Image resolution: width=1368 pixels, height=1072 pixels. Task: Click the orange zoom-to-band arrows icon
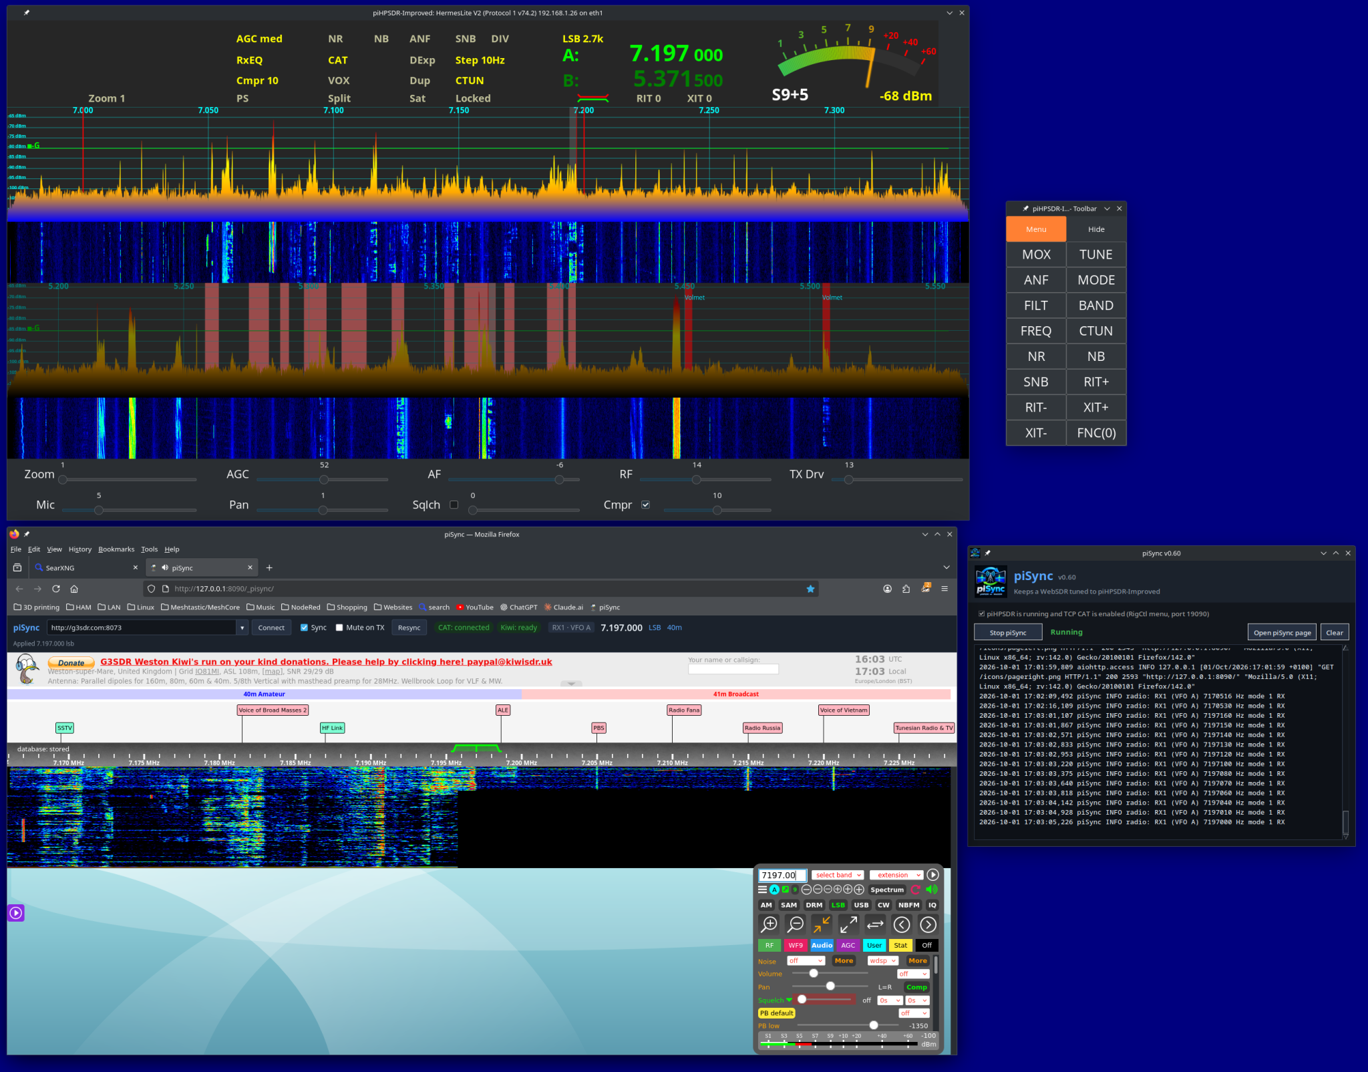click(x=822, y=924)
